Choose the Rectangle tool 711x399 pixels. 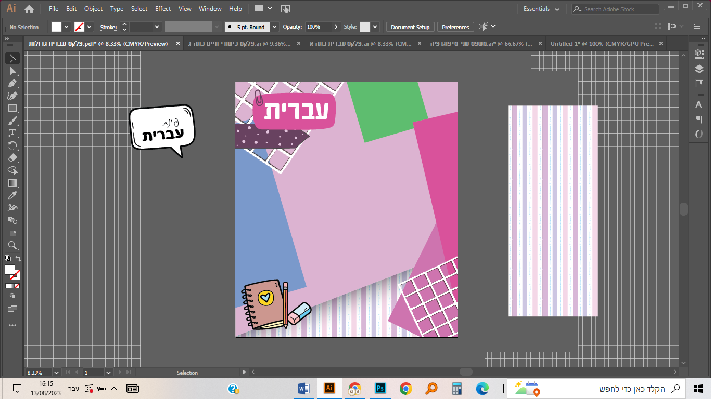(12, 108)
